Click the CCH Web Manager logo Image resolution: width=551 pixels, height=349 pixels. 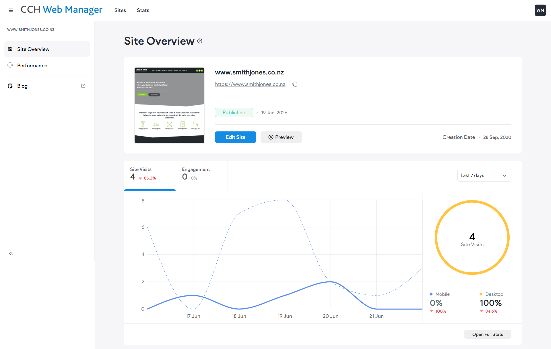pos(61,10)
